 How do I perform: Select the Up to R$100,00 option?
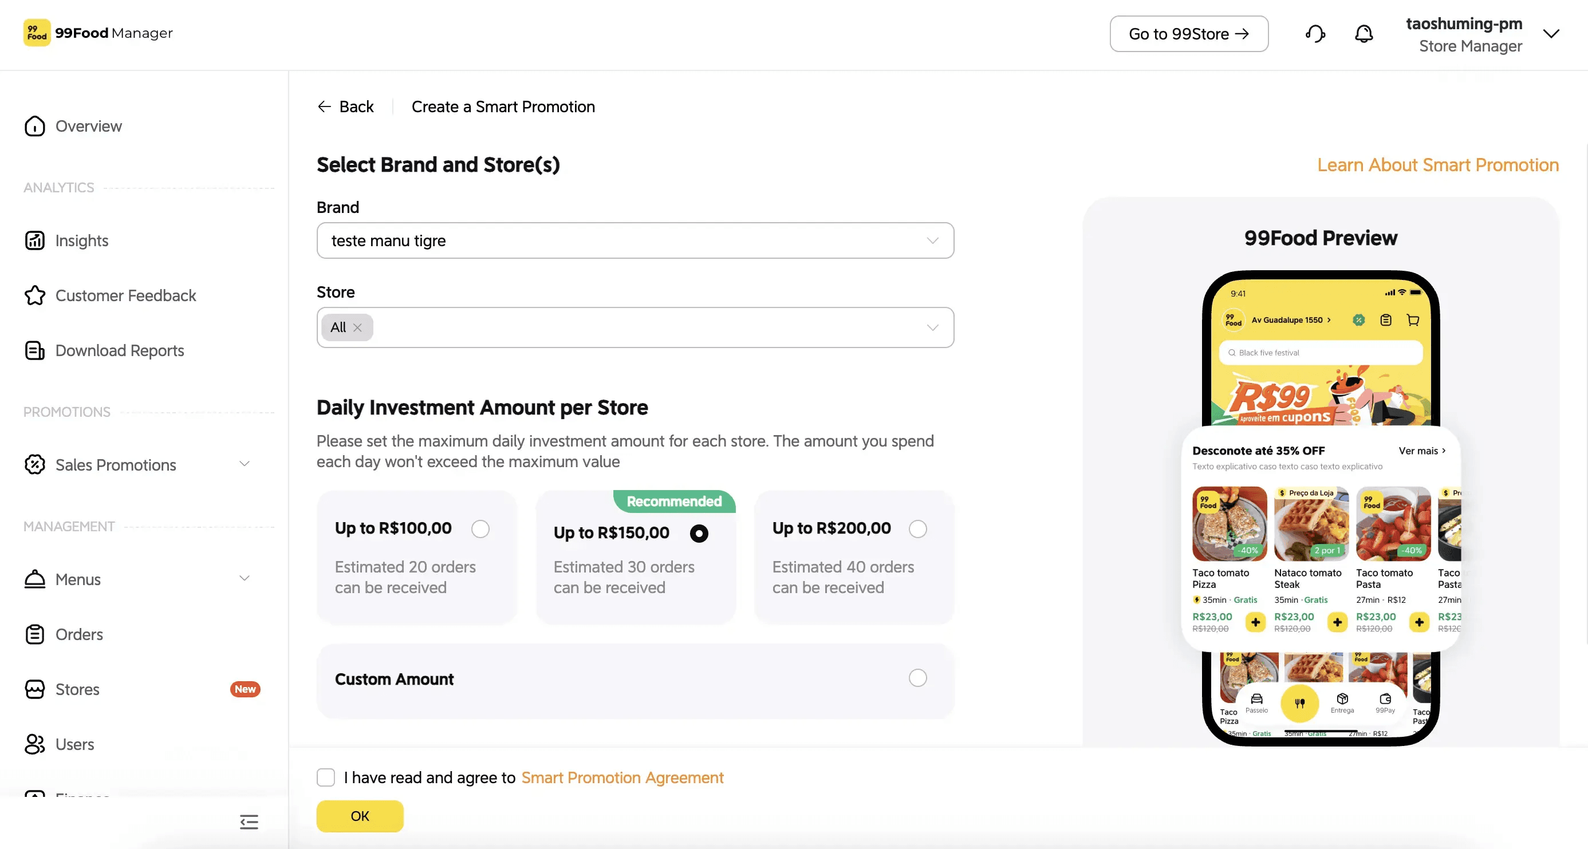click(480, 528)
